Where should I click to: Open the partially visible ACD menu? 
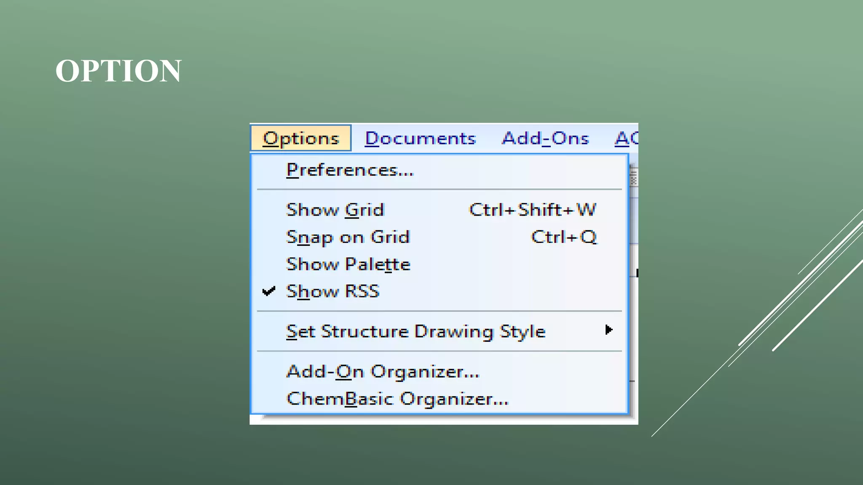tap(626, 138)
